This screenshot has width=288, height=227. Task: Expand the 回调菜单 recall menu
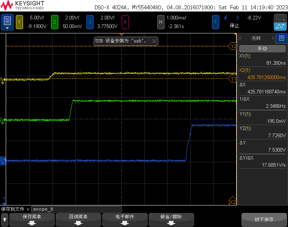[78, 219]
